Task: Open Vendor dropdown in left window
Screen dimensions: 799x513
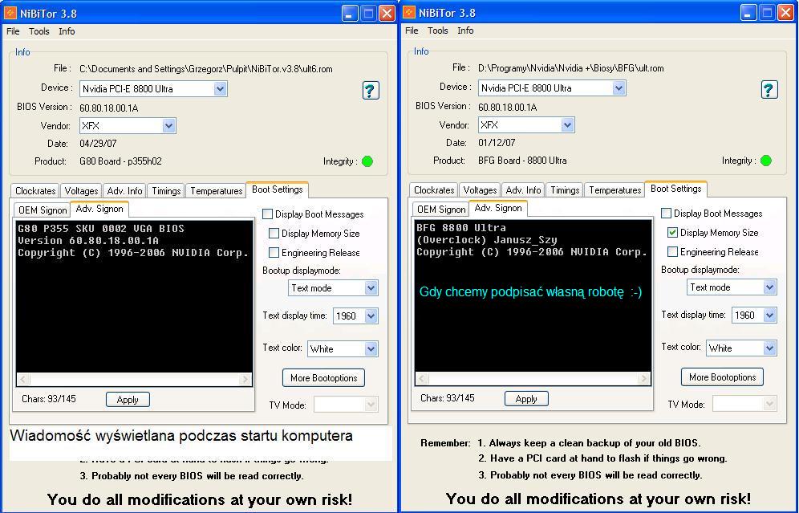Action: pyautogui.click(x=168, y=126)
